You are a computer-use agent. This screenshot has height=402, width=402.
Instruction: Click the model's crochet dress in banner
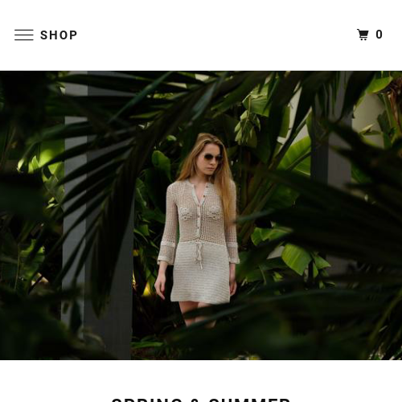[199, 241]
